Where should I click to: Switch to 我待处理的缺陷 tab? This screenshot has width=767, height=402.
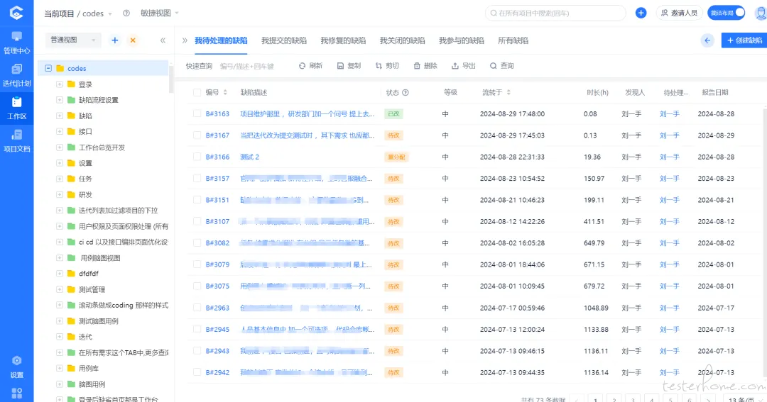pos(221,40)
